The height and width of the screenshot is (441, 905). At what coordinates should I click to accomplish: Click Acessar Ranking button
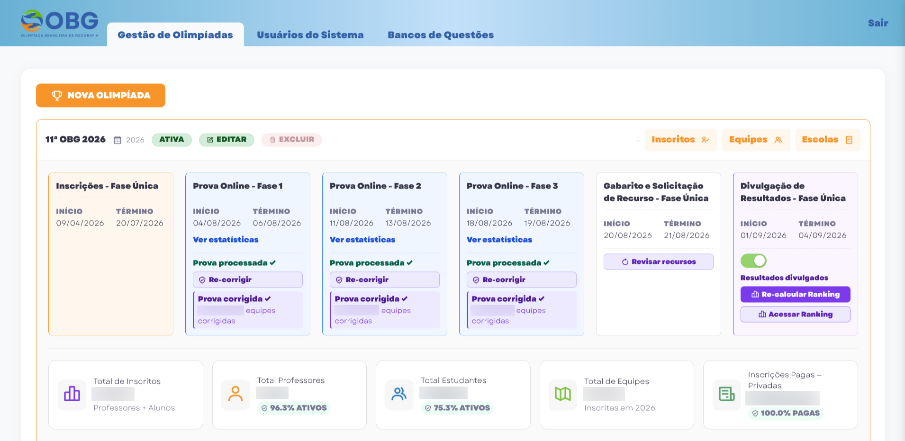[796, 314]
